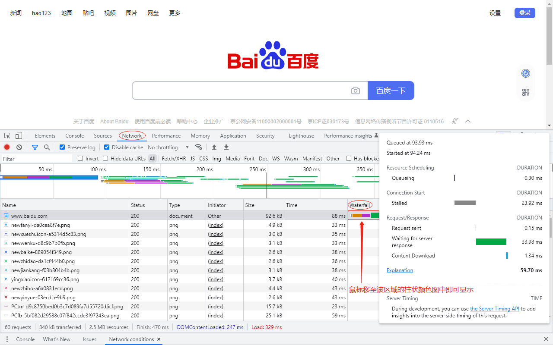Filter requests by WS type
The height and width of the screenshot is (345, 553).
276,158
